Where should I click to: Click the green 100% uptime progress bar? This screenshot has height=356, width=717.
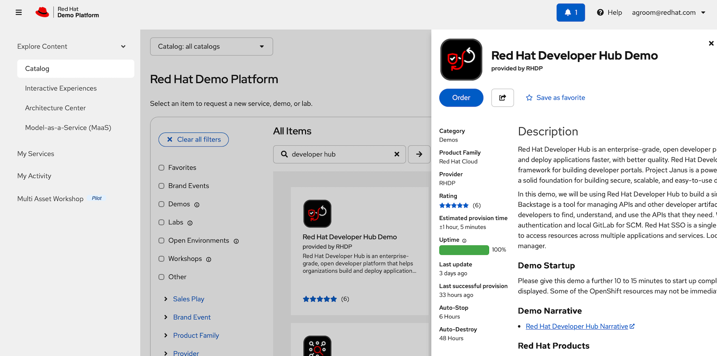click(x=464, y=250)
